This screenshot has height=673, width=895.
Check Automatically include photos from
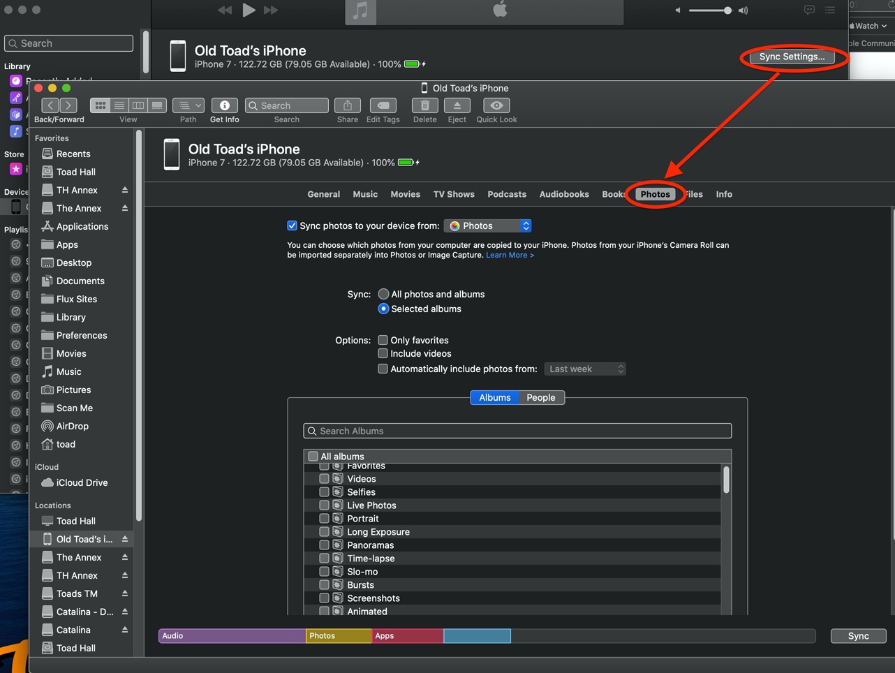click(x=383, y=369)
